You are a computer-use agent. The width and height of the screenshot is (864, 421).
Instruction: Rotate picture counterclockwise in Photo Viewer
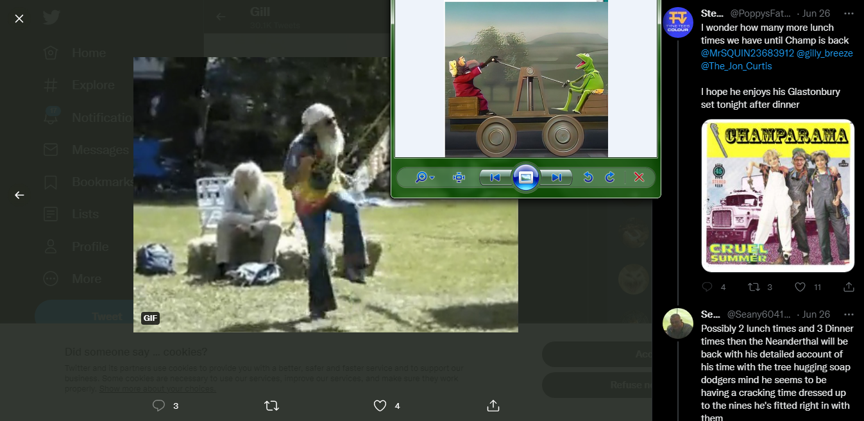(588, 178)
